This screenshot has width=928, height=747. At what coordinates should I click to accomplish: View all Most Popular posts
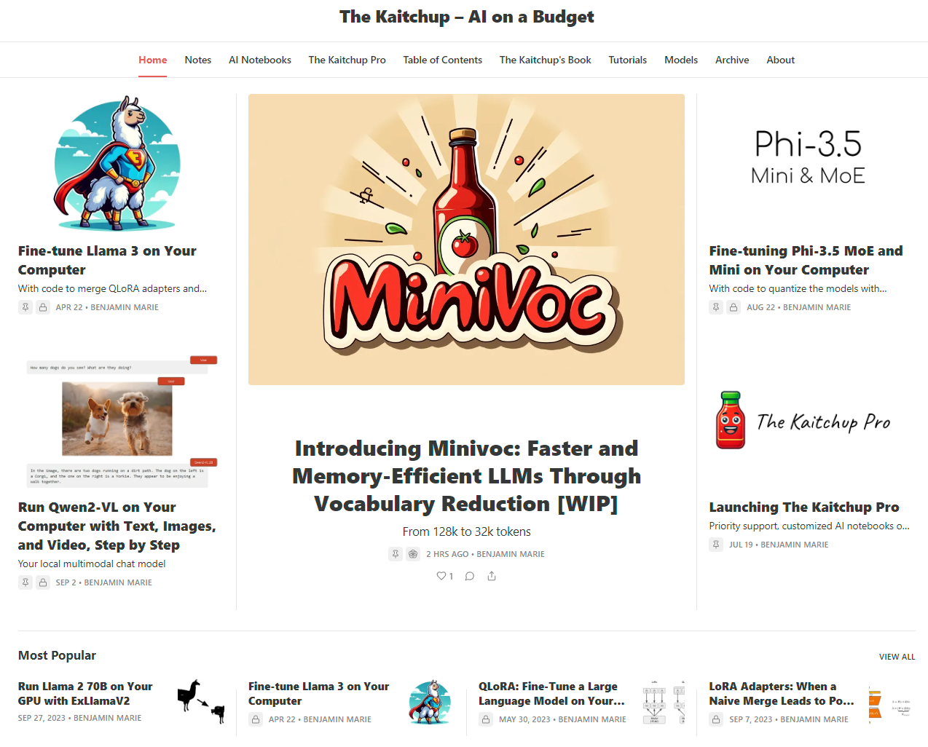pyautogui.click(x=897, y=657)
